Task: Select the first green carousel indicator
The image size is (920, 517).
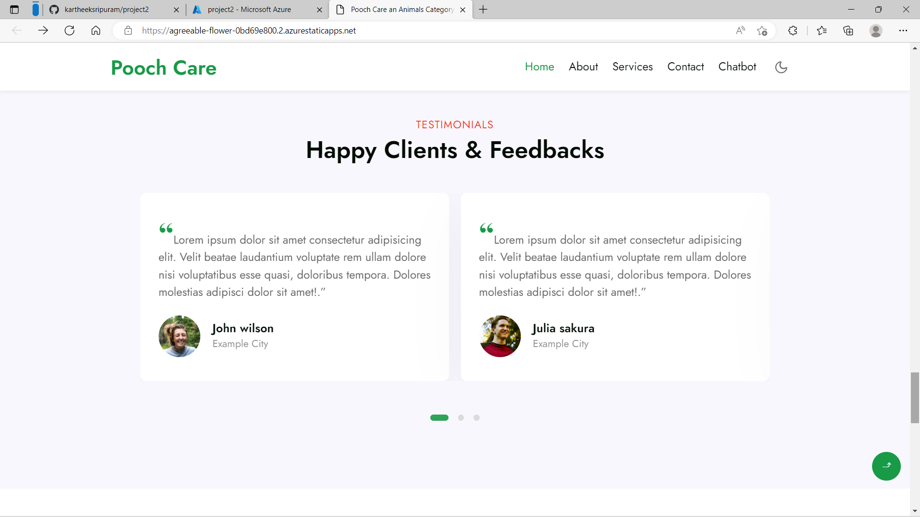Action: [439, 417]
